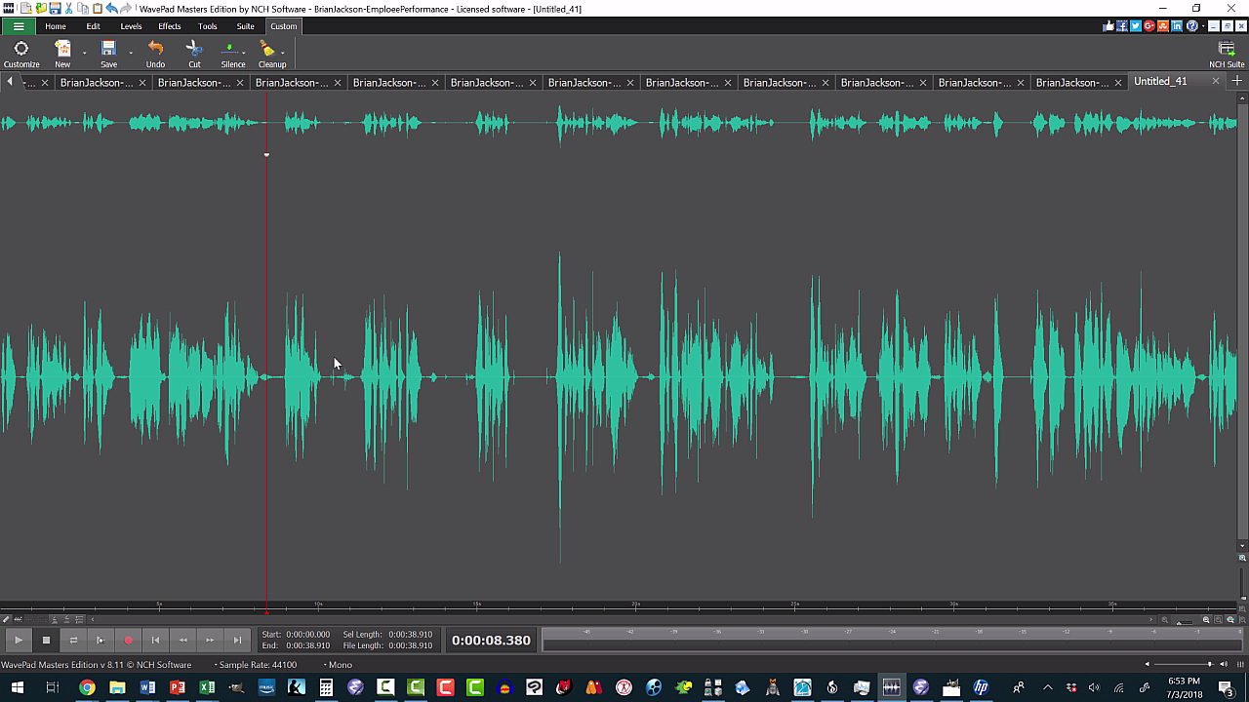The width and height of the screenshot is (1249, 702).
Task: Click the current time display 0:00:08.380
Action: point(491,641)
